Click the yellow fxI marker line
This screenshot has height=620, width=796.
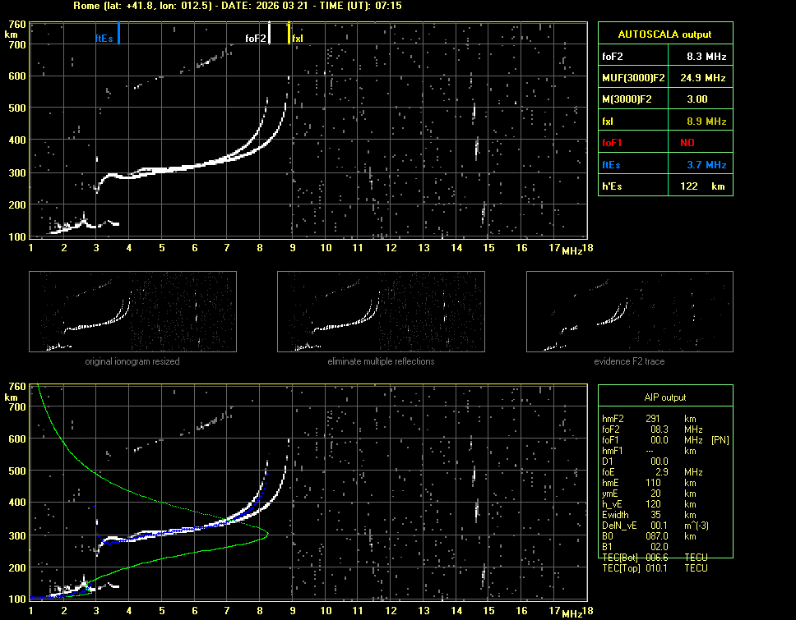[289, 34]
